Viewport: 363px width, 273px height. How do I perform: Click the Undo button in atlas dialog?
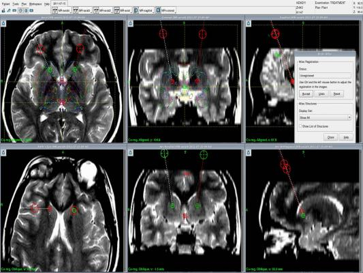[321, 94]
